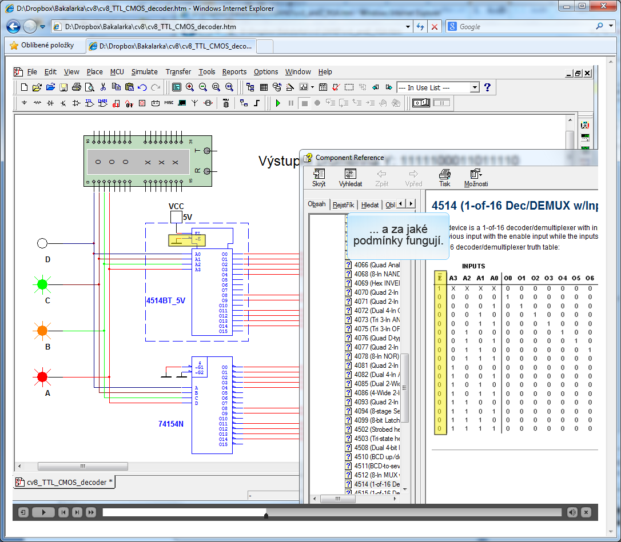This screenshot has height=542, width=621.
Task: Click the tutorial playback progress marker
Action: pos(266,515)
